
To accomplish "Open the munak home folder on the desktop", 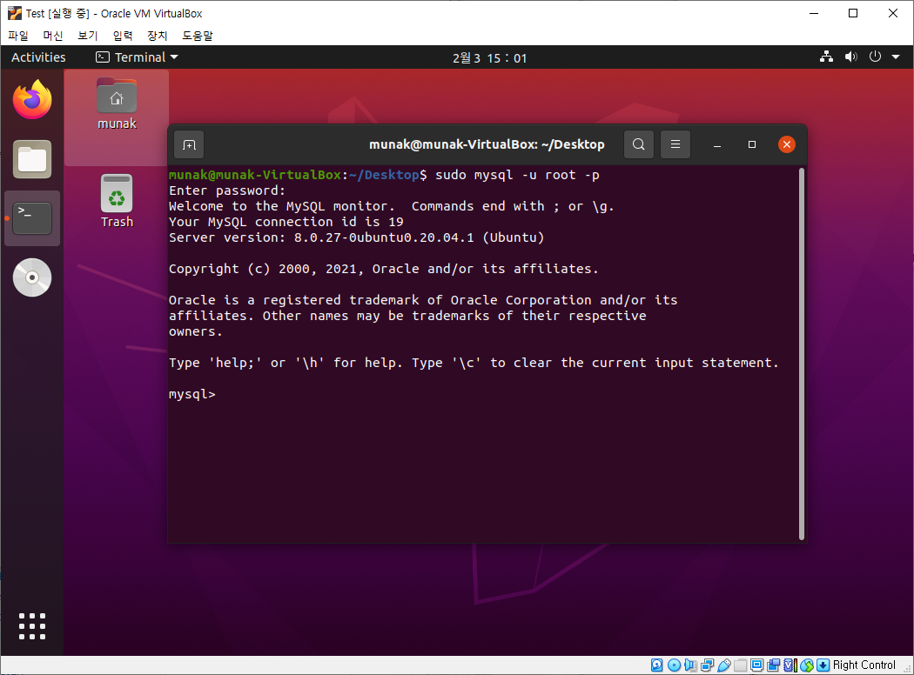I will coord(117,104).
